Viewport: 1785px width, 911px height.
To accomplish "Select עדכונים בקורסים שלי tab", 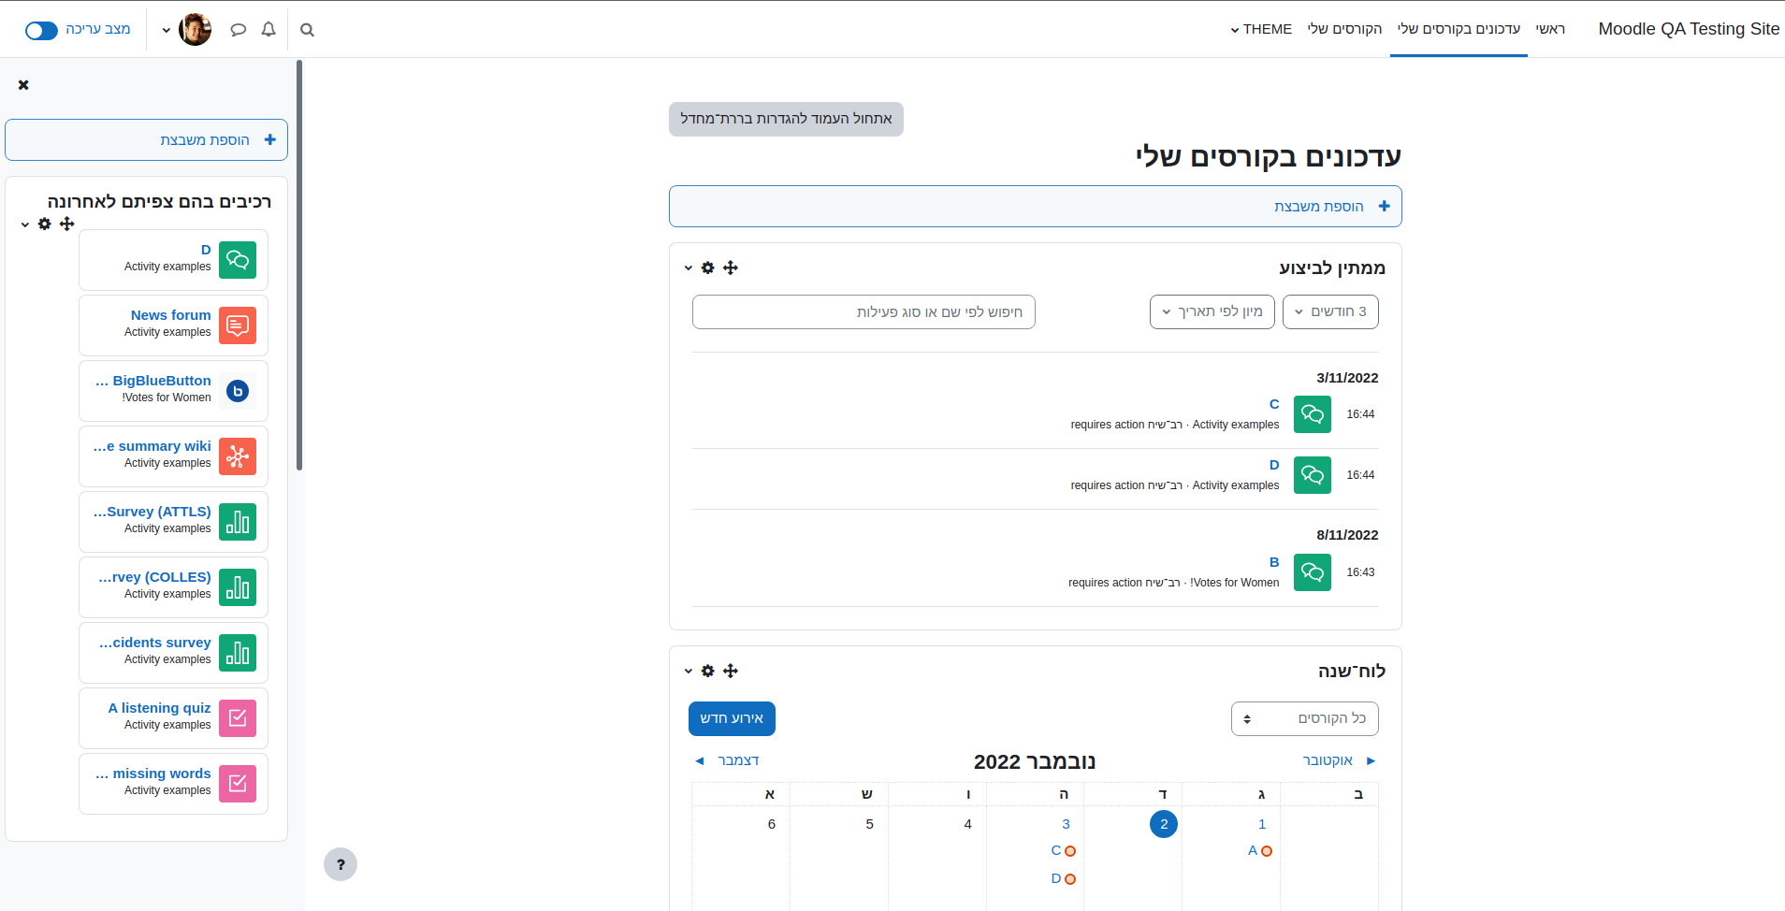I will click(x=1458, y=29).
